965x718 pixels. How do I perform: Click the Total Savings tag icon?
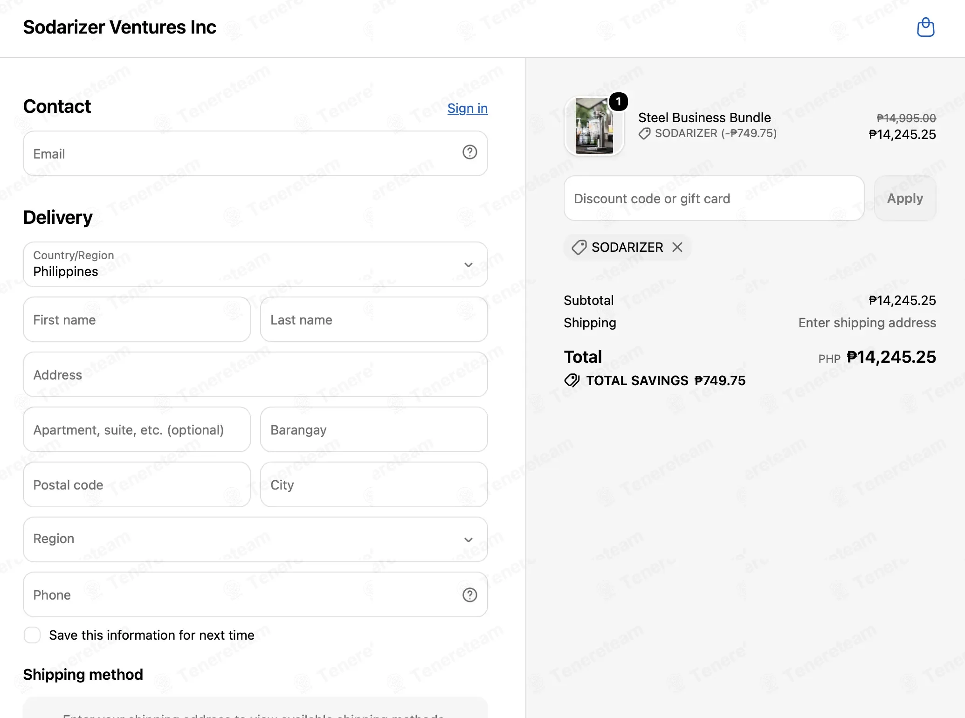coord(572,380)
